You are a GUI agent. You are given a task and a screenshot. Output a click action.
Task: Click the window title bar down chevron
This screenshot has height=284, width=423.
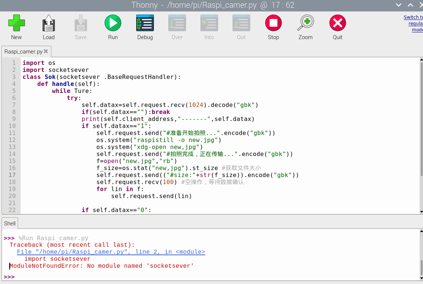tap(398, 5)
